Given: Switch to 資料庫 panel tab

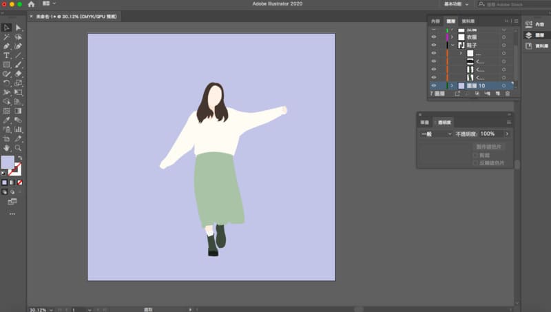Looking at the screenshot, I should point(468,21).
